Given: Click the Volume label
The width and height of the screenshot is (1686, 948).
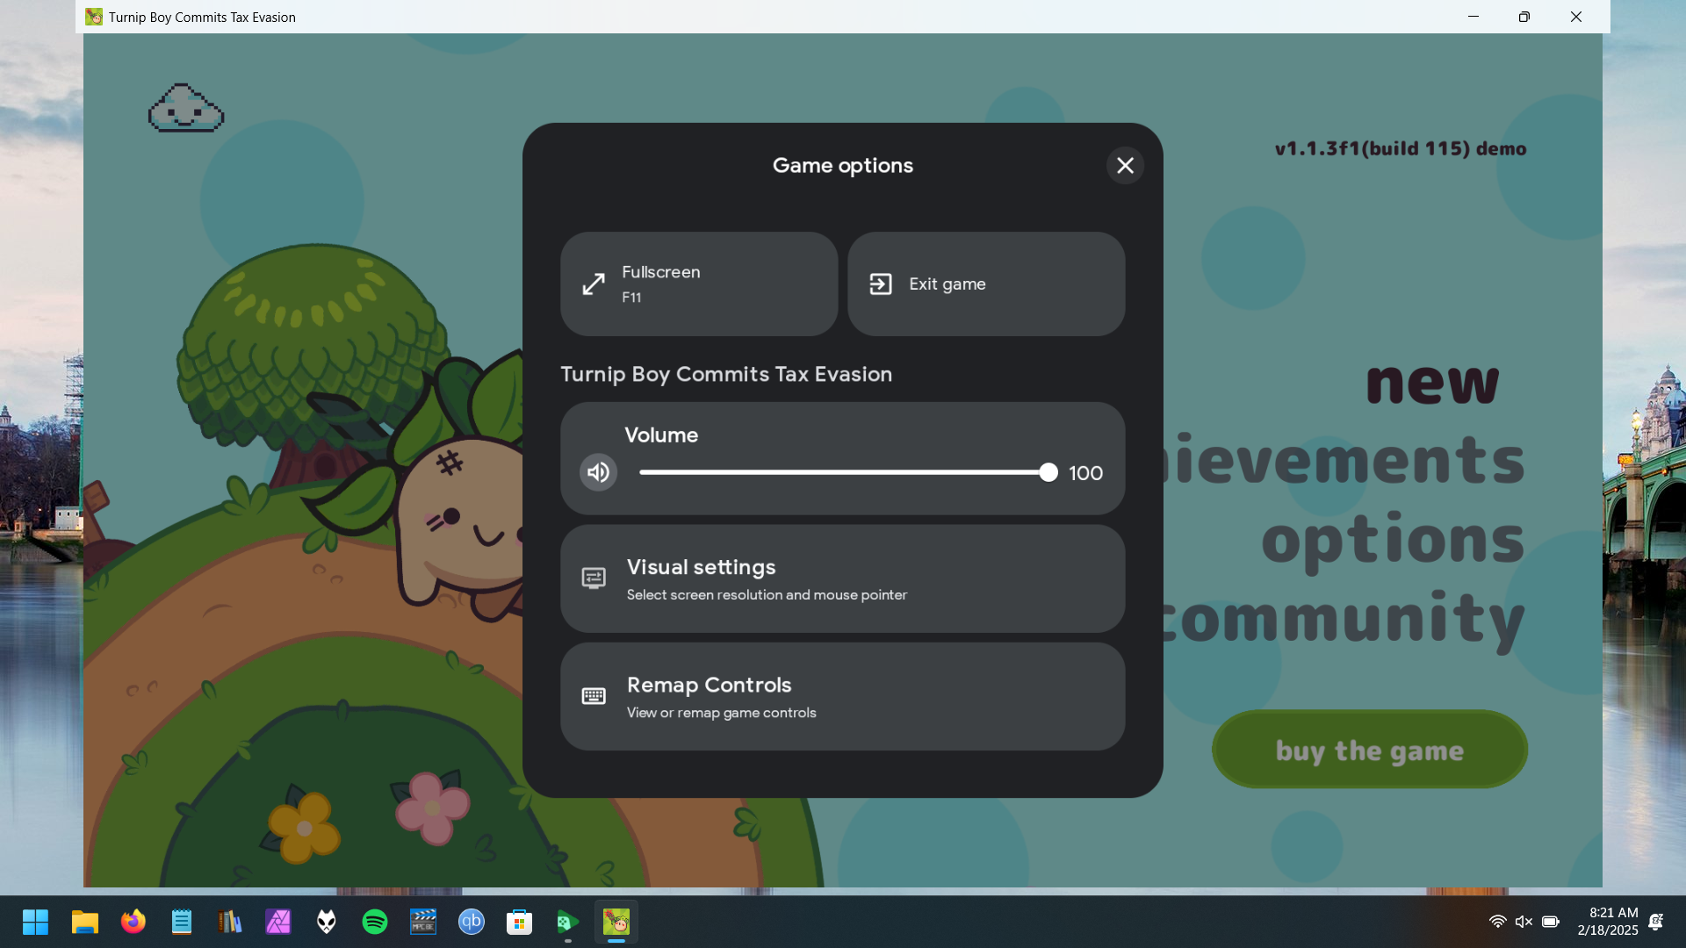Looking at the screenshot, I should coord(661,434).
